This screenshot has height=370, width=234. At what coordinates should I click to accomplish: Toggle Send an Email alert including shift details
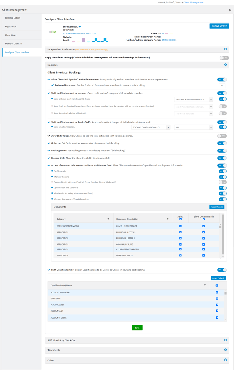[x=223, y=99]
